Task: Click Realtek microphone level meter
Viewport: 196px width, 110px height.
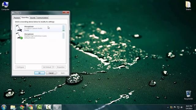Action: pyautogui.click(x=63, y=36)
